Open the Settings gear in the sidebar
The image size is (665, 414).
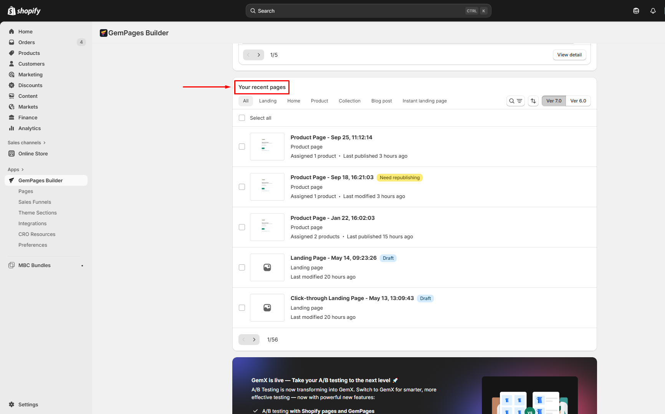pos(12,404)
